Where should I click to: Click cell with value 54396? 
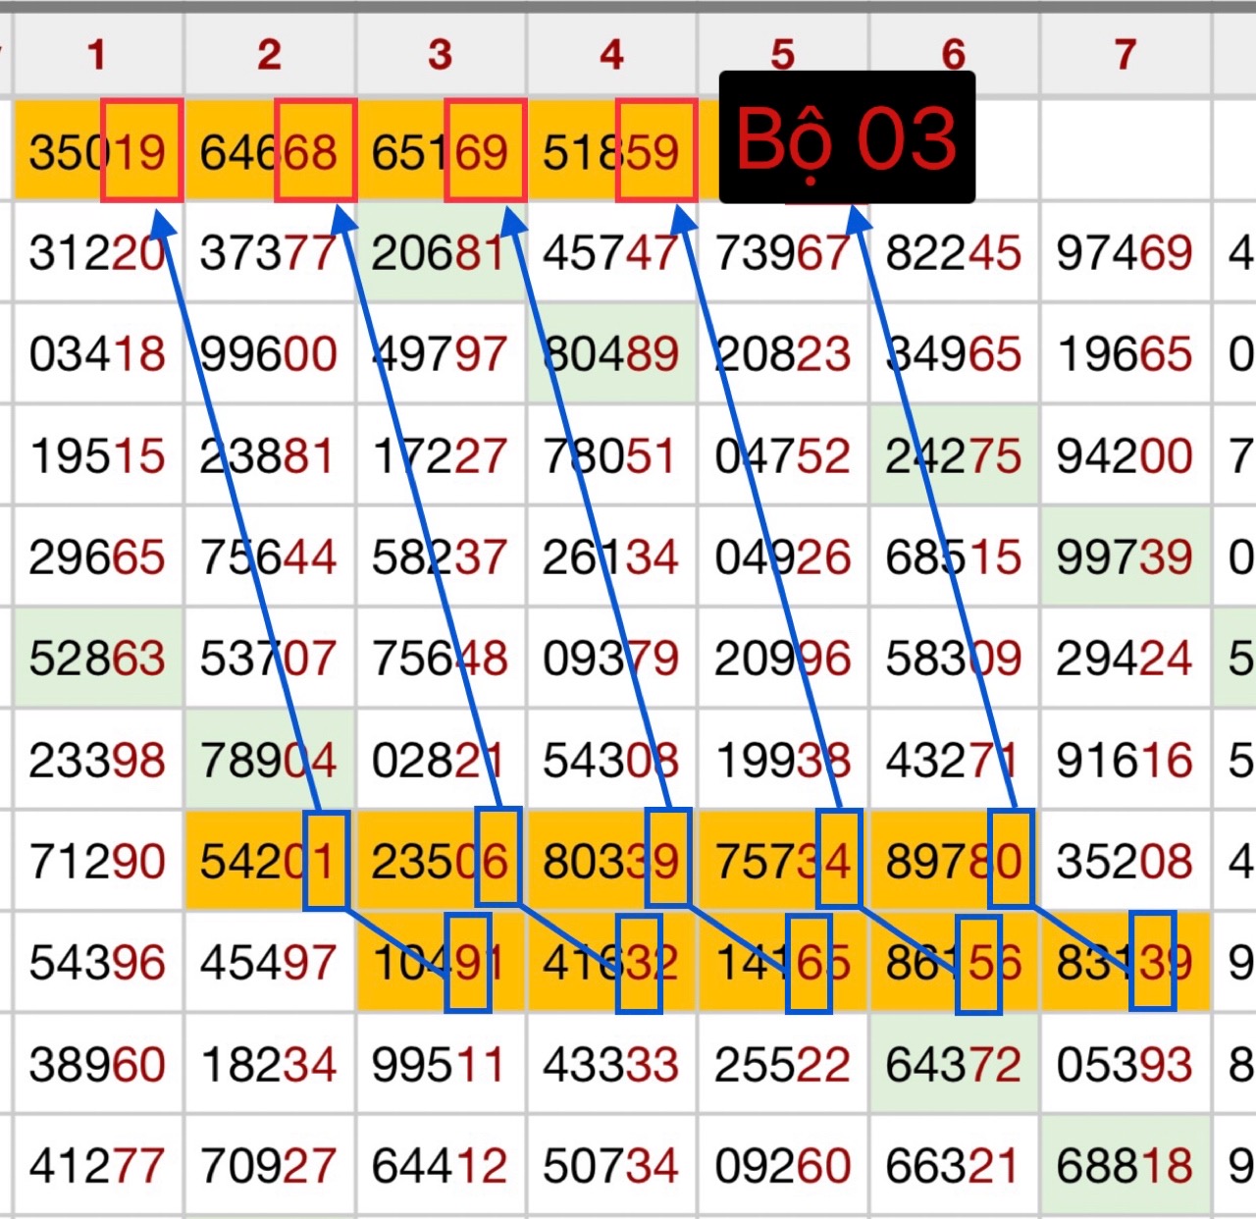(x=98, y=963)
